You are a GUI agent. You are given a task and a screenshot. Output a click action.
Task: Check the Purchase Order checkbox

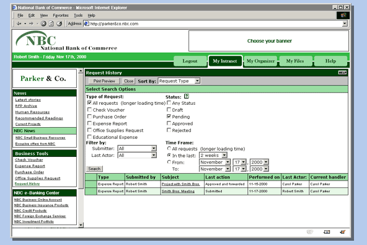coord(89,116)
